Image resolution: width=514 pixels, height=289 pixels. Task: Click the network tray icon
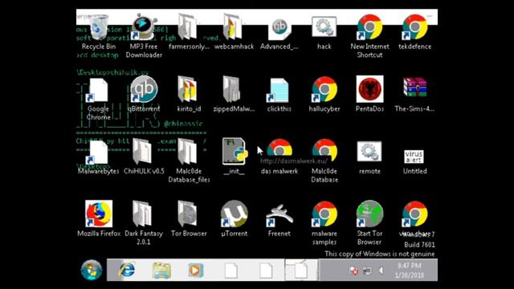(x=367, y=271)
